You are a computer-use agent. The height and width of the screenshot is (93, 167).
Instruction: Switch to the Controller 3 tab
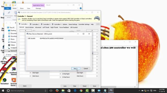pos(46,24)
